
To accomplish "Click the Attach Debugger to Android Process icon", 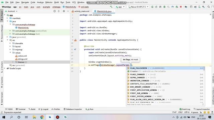I will [x=177, y=7].
